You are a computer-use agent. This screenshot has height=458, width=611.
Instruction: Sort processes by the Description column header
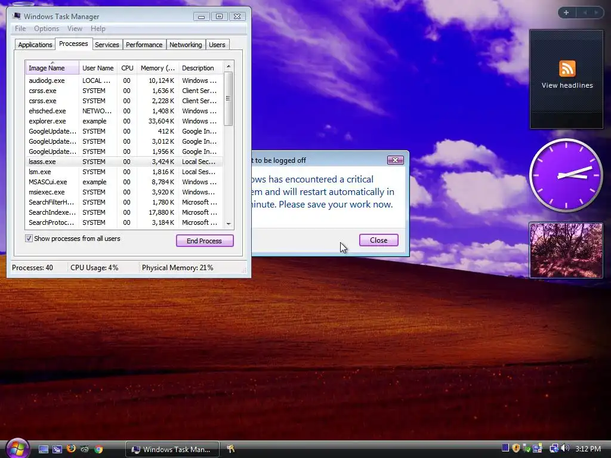pyautogui.click(x=200, y=68)
